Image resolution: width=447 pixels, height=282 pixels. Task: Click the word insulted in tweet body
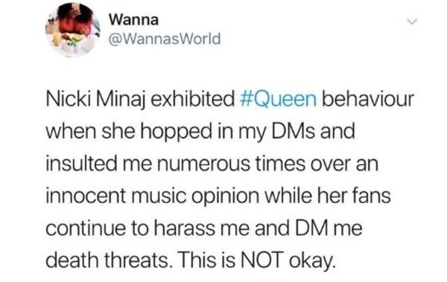(x=81, y=163)
